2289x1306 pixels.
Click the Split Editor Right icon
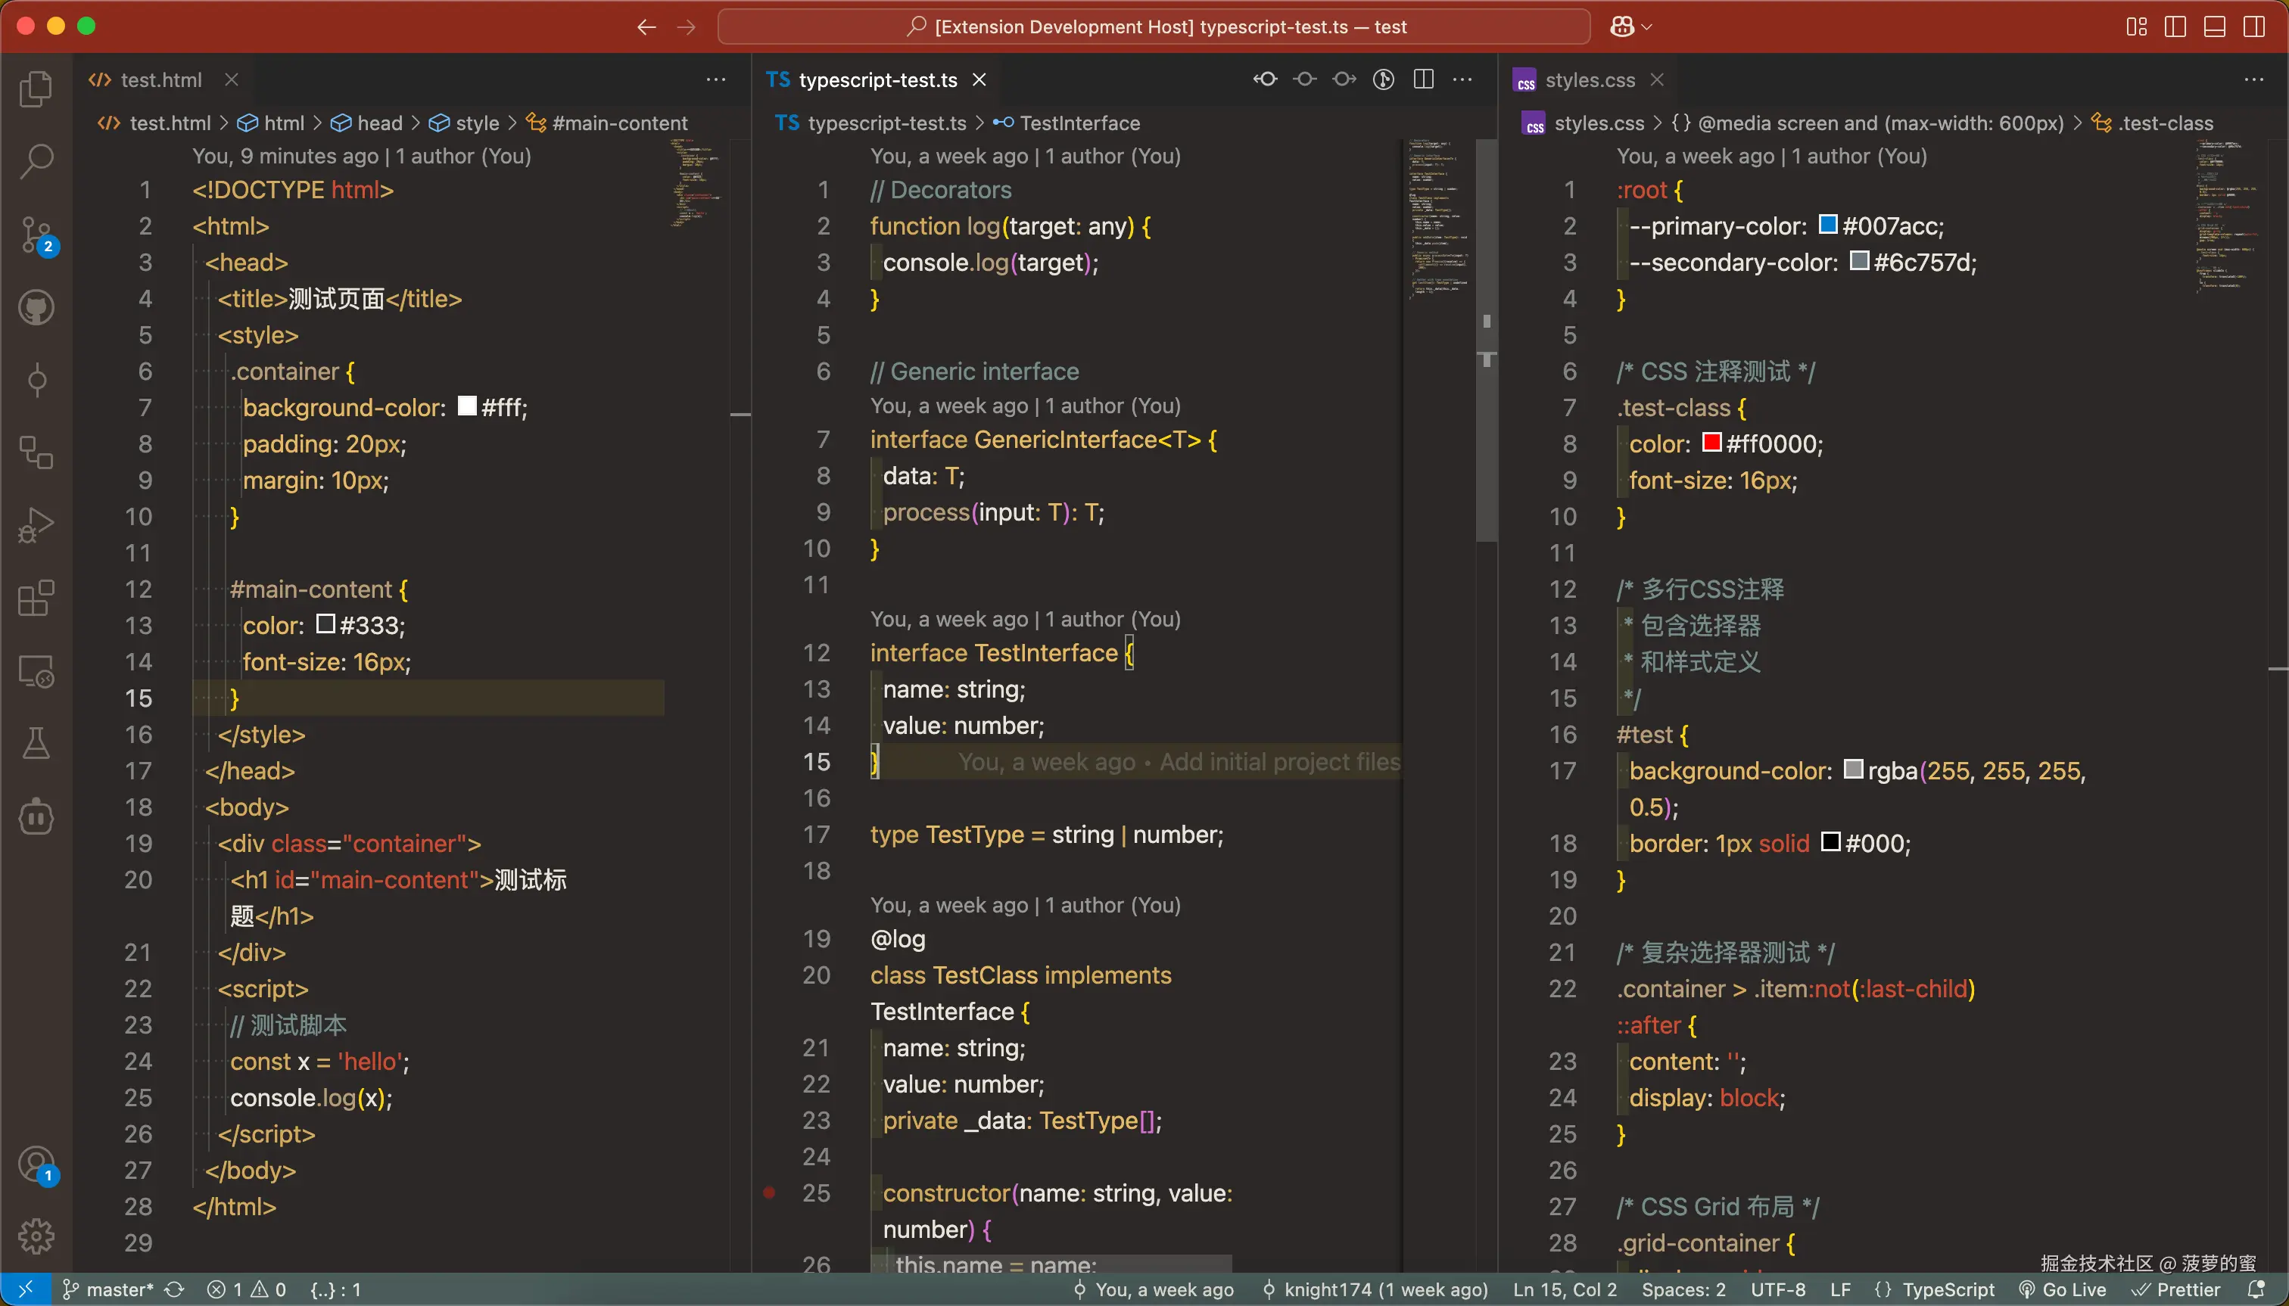pos(1423,80)
